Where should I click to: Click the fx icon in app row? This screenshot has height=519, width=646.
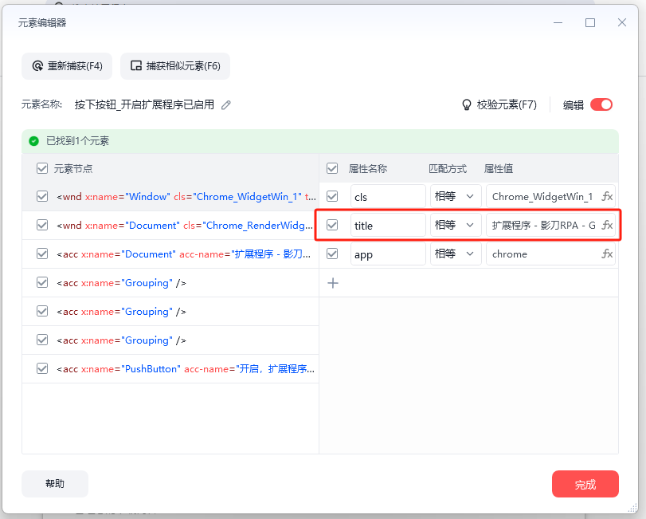607,254
